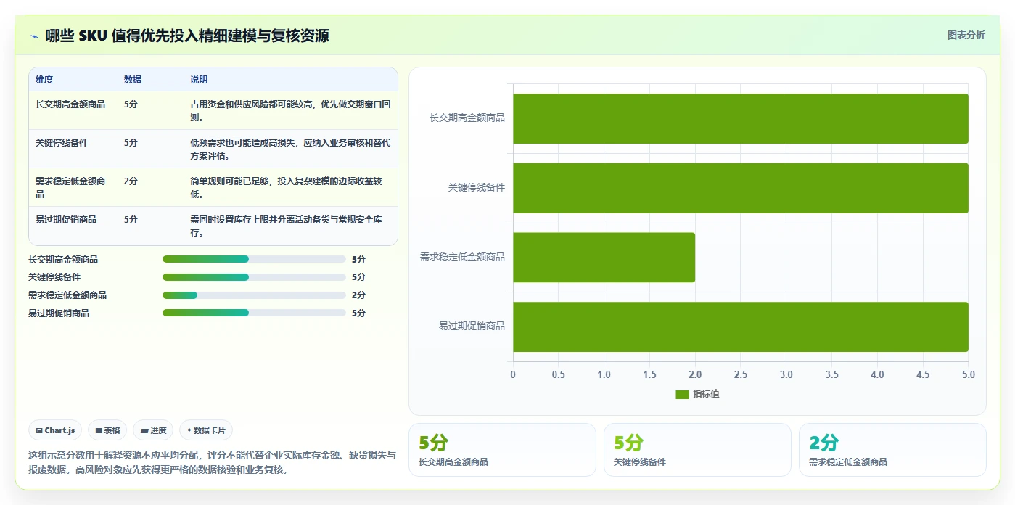This screenshot has width=1015, height=505.
Task: Click the 长交期高金额商品 chart axis label
Action: 467,118
